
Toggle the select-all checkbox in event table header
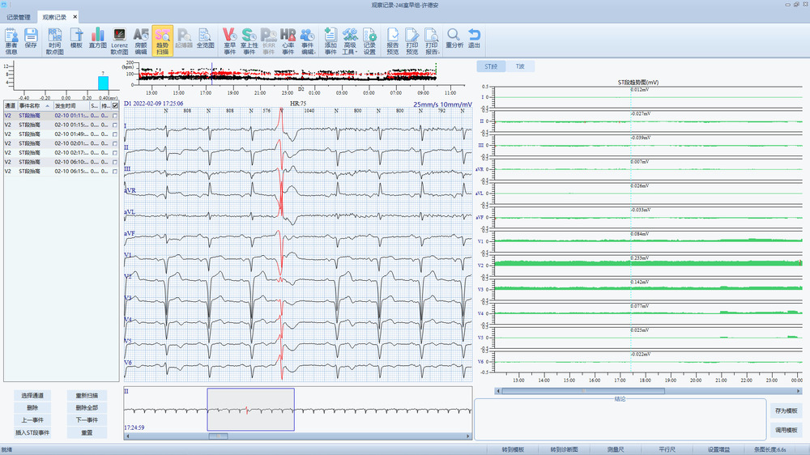[x=116, y=106]
